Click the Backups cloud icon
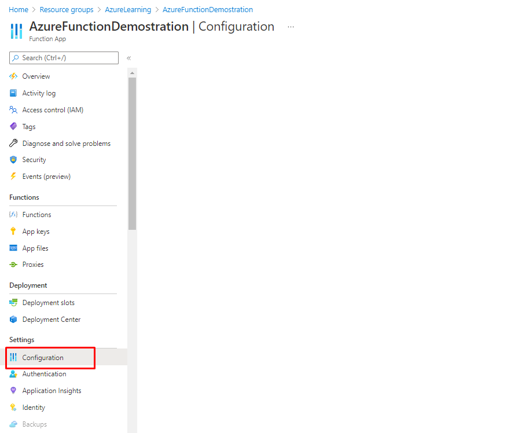 point(13,424)
